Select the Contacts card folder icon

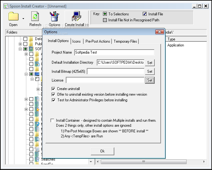click(x=37, y=64)
